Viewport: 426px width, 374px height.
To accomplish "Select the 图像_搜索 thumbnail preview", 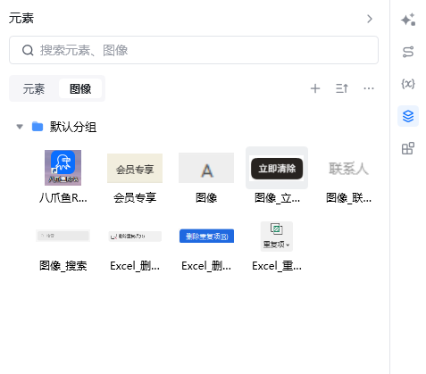I will point(63,236).
